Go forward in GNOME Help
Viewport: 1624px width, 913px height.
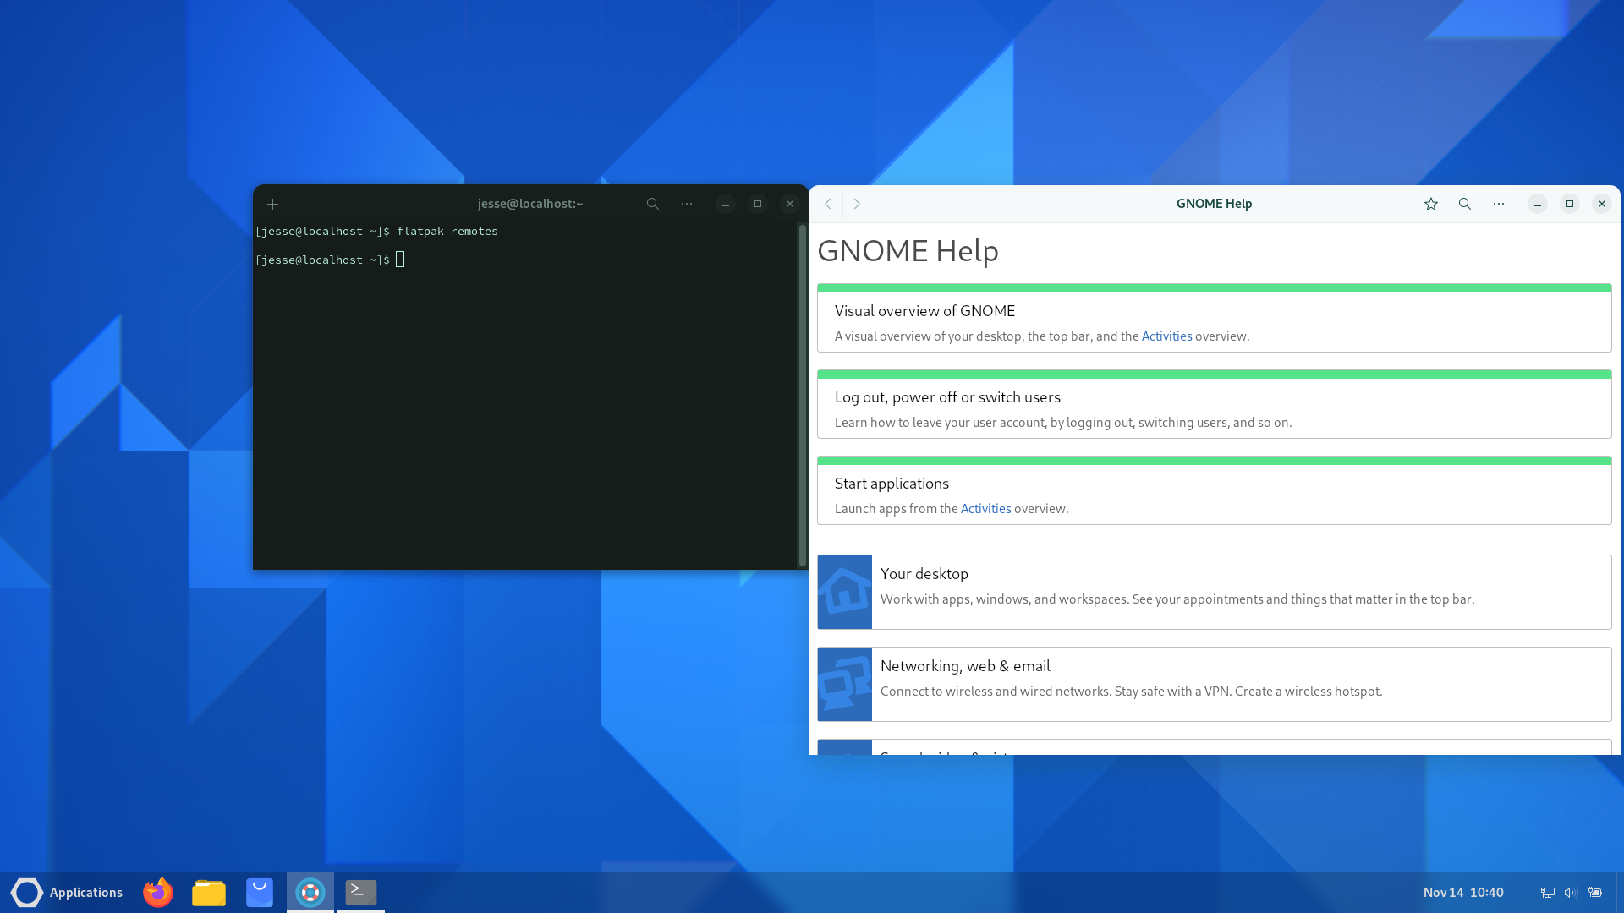click(857, 204)
